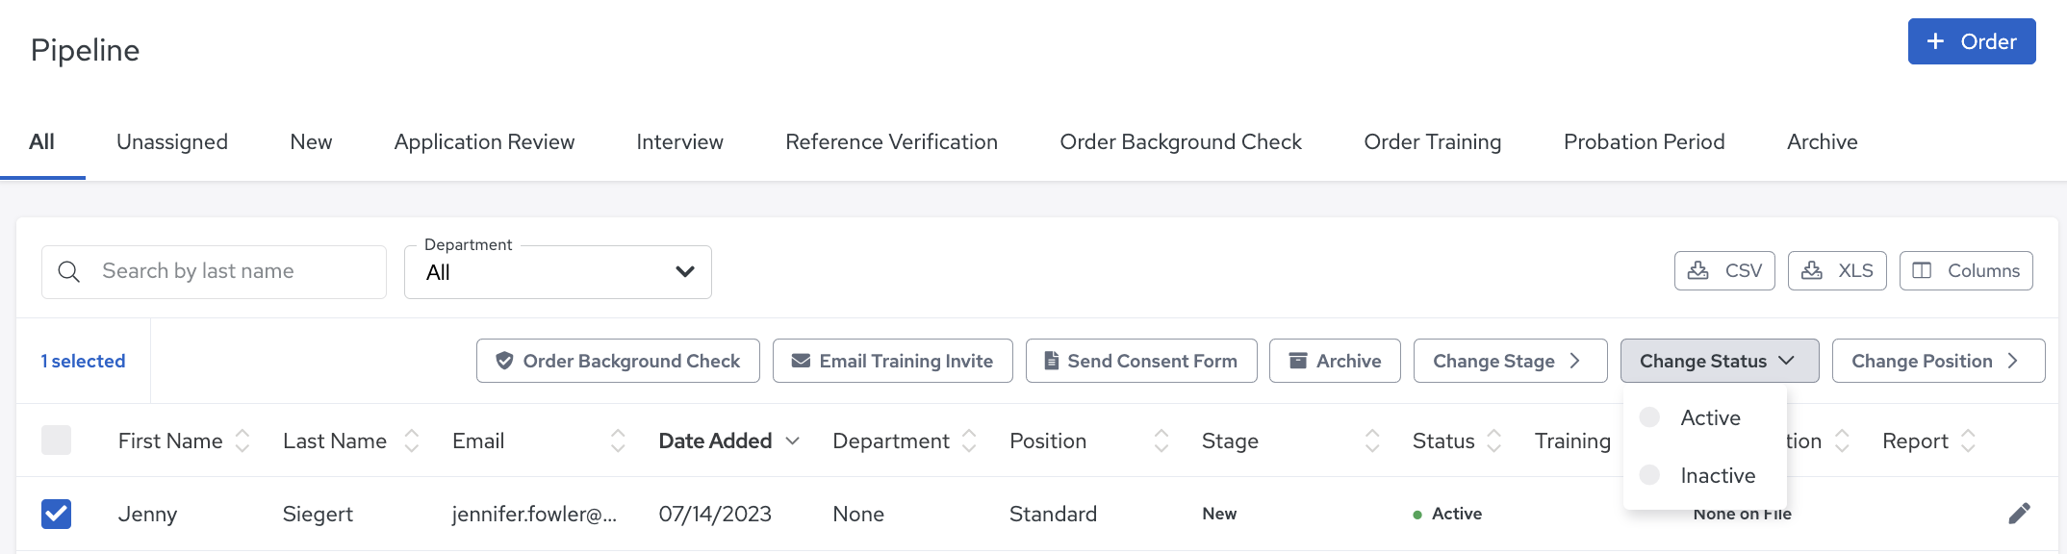Click the Columns layout icon
This screenshot has width=2067, height=554.
tap(1922, 270)
